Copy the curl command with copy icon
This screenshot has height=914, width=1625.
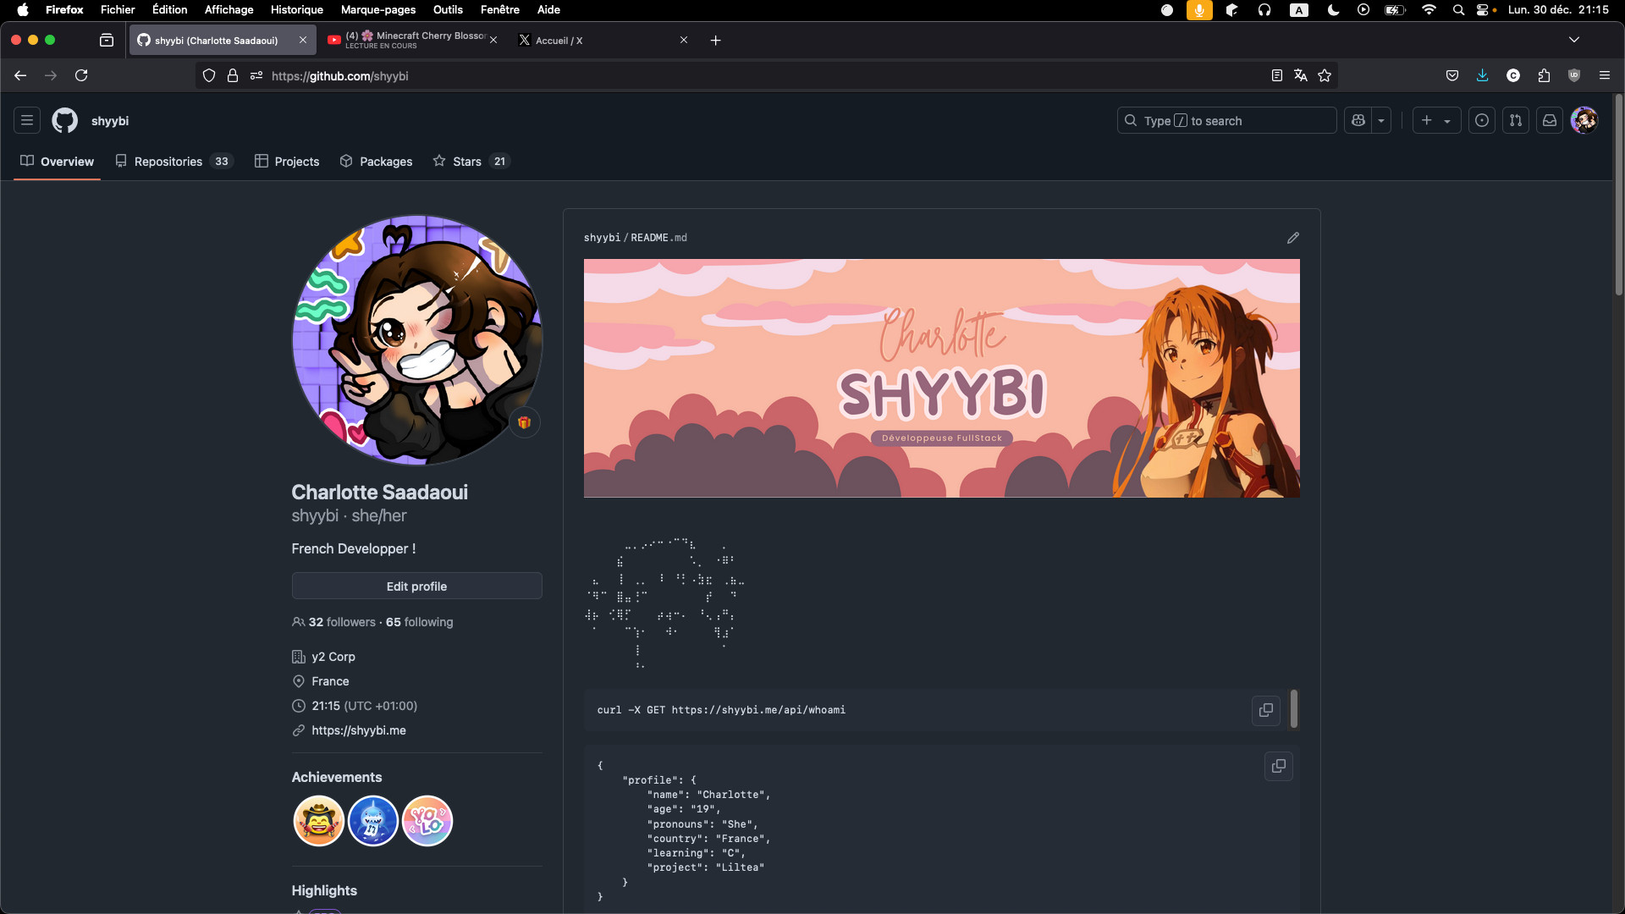[x=1266, y=710]
